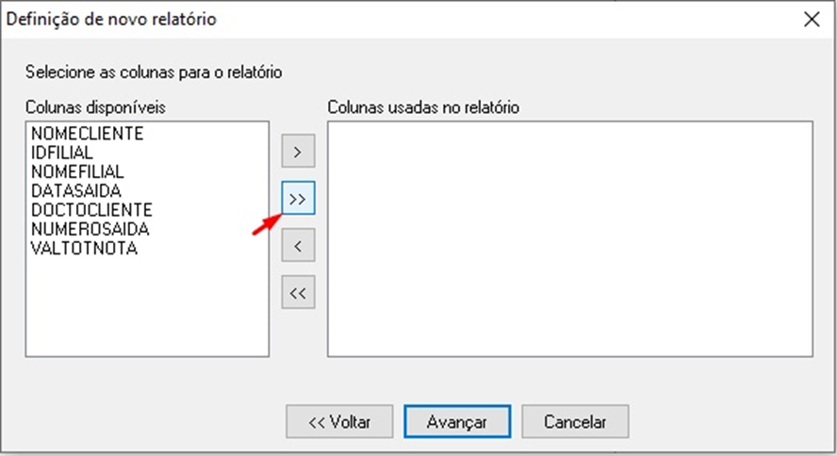Click the Selecione as colunas instruction text
Image resolution: width=837 pixels, height=456 pixels.
(x=155, y=72)
